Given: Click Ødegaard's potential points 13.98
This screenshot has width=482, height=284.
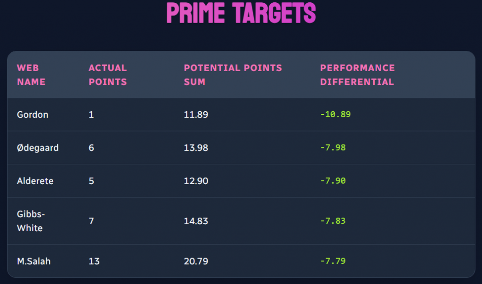Looking at the screenshot, I should [196, 148].
